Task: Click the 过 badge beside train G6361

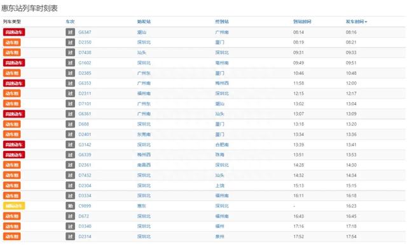Action: 70,114
